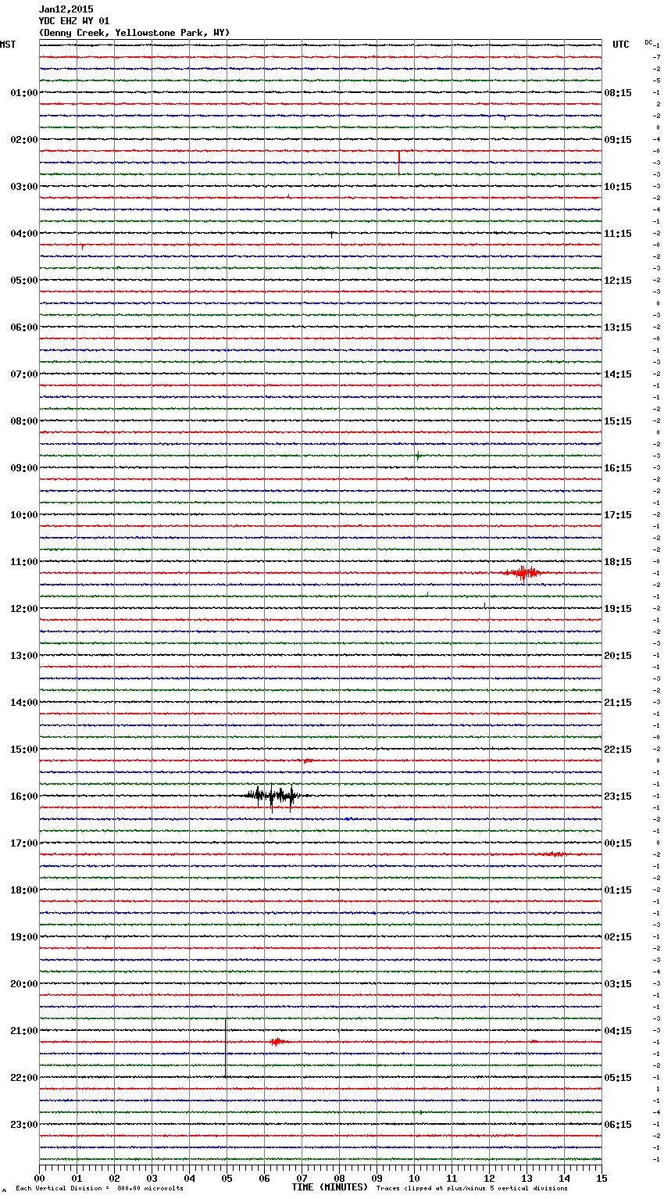Click the 18:15 UTC time label
The image size is (664, 1199).
click(618, 562)
